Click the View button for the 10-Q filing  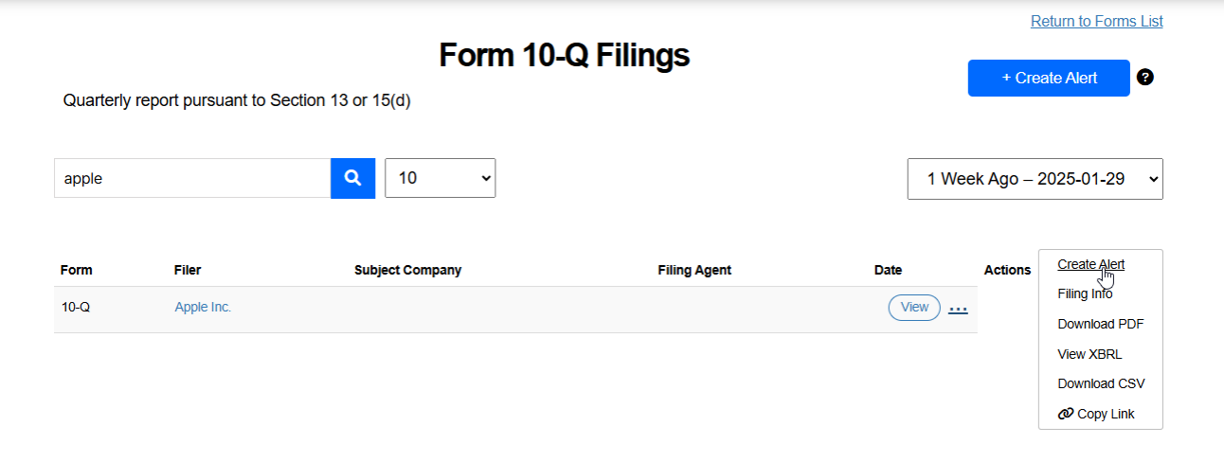point(914,307)
